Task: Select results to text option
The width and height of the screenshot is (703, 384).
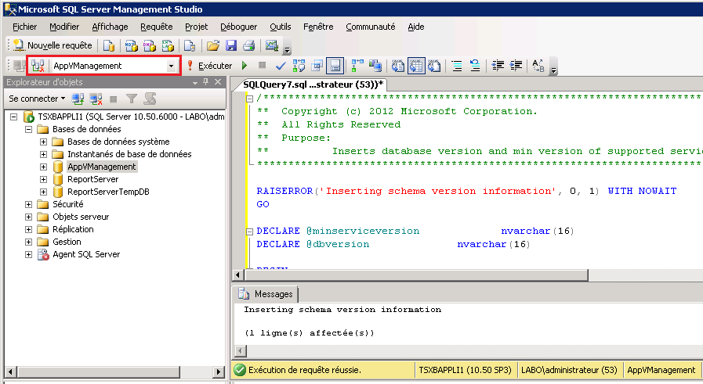Action: pyautogui.click(x=397, y=66)
